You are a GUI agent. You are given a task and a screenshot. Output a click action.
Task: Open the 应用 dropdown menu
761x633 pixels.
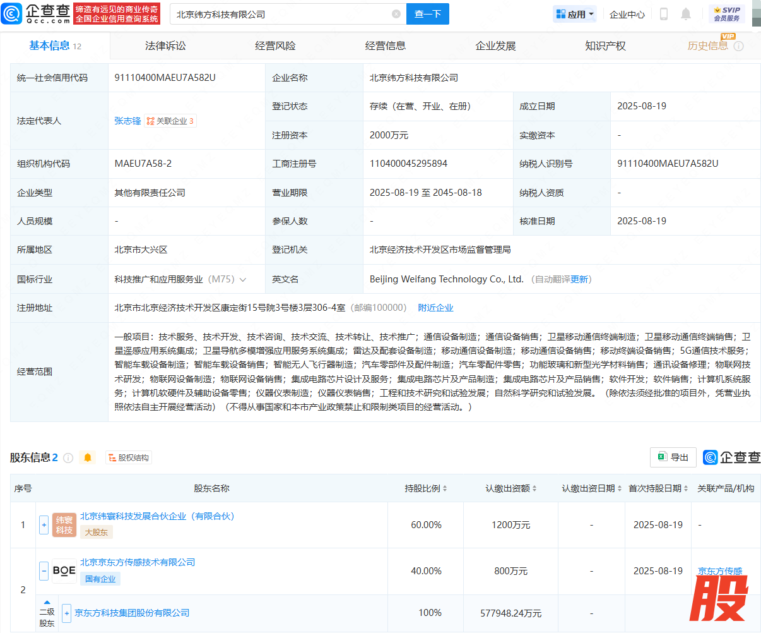(x=575, y=14)
